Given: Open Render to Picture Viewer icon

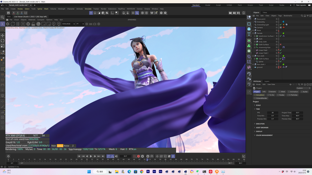Looking at the screenshot, I should tap(234, 13).
